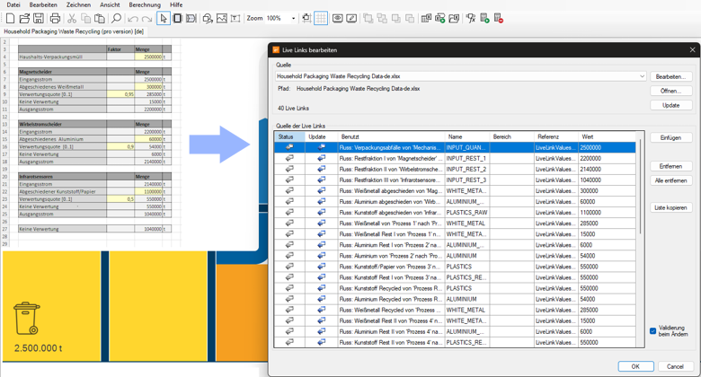
Task: Open the Bearbeiten menu
Action: pyautogui.click(x=43, y=4)
